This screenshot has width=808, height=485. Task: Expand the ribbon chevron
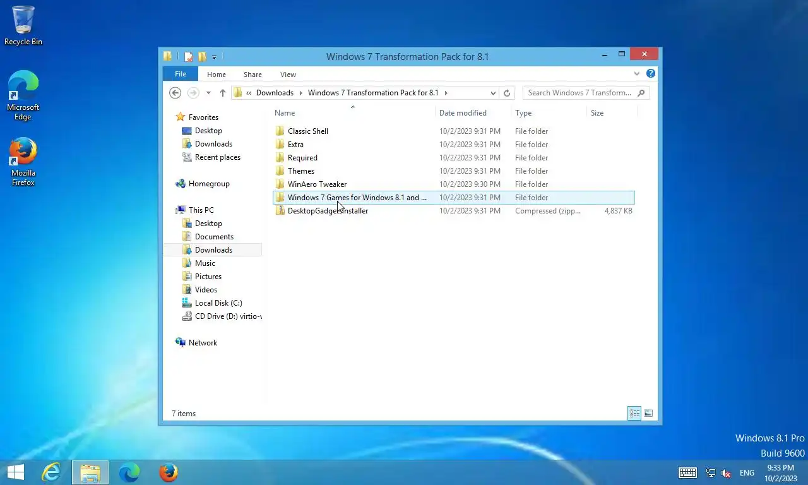[637, 74]
